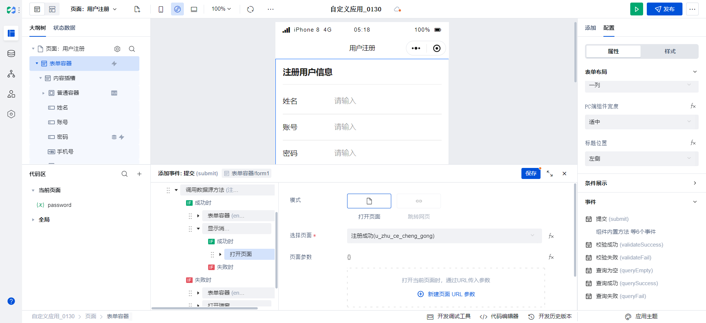This screenshot has height=323, width=706.
Task: Switch to the 配置 tab
Action: (609, 28)
